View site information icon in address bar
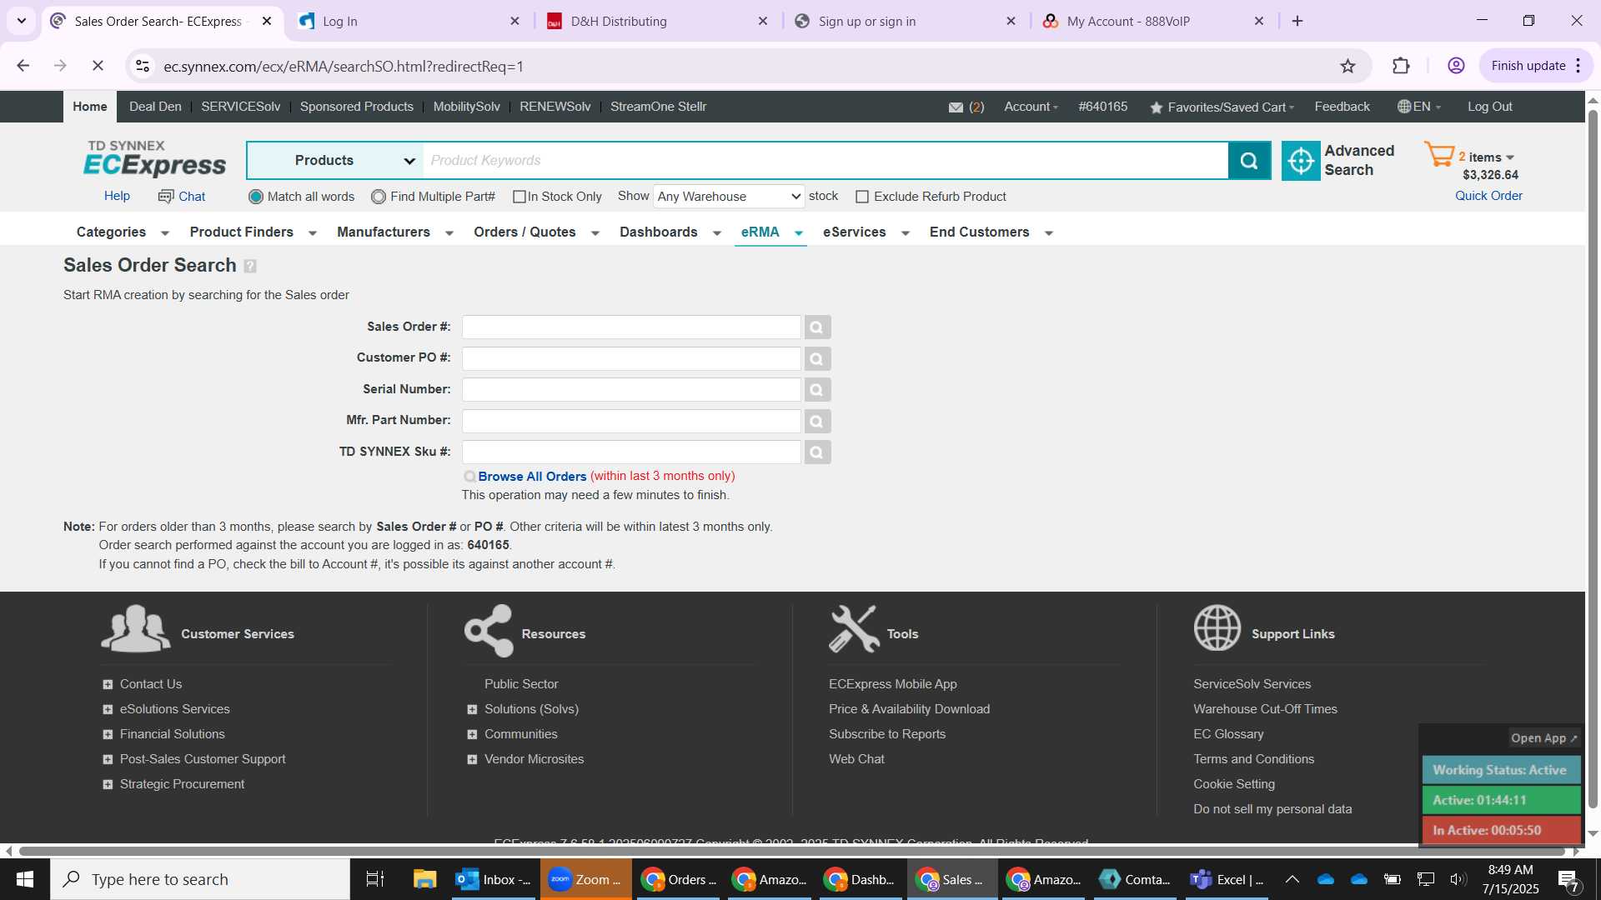This screenshot has width=1601, height=900. 143,66
